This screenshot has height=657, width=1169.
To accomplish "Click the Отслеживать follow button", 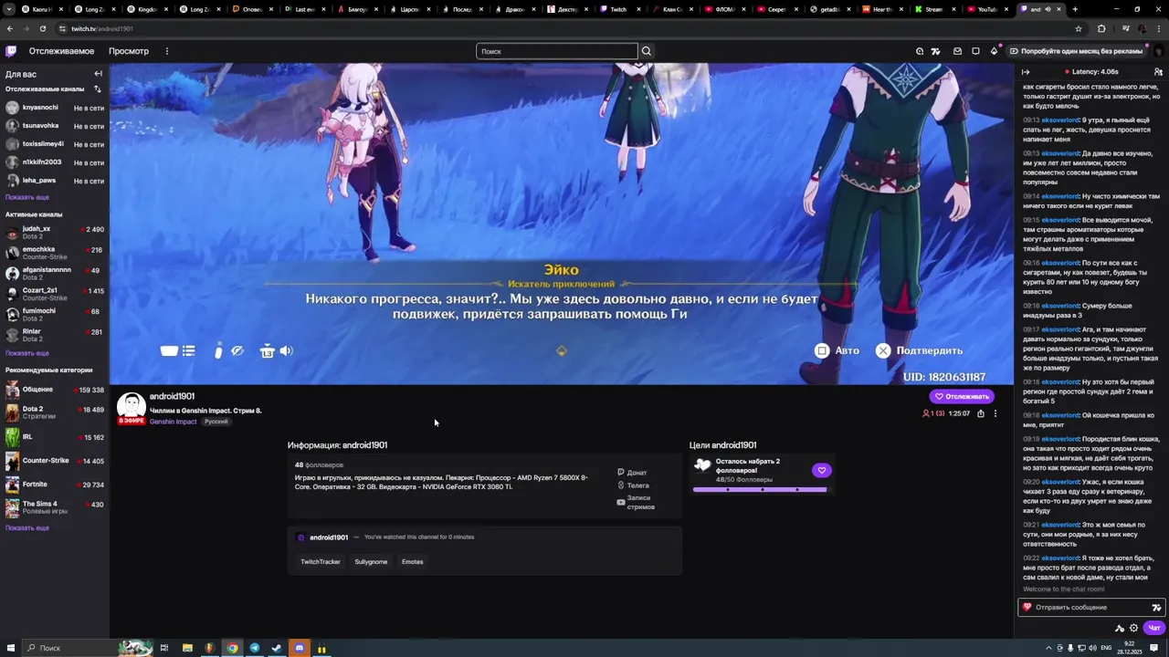I will (x=962, y=397).
